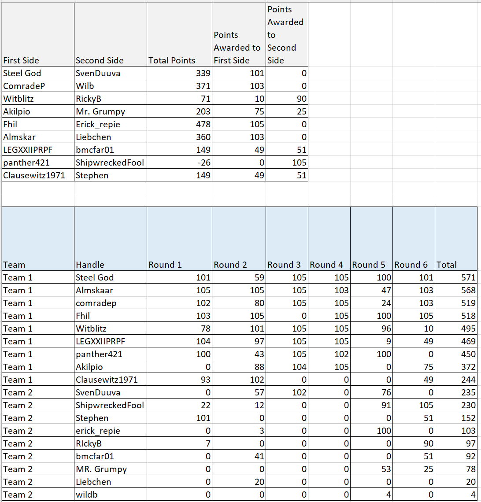
Task: Click Witblitz's Total Points of 71
Action: (x=205, y=99)
